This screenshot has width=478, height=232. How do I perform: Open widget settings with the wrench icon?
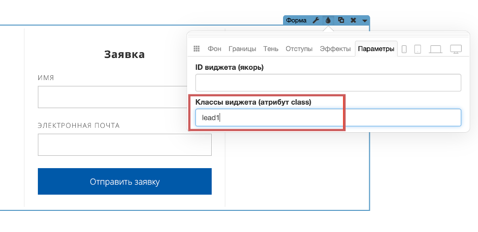coord(316,20)
